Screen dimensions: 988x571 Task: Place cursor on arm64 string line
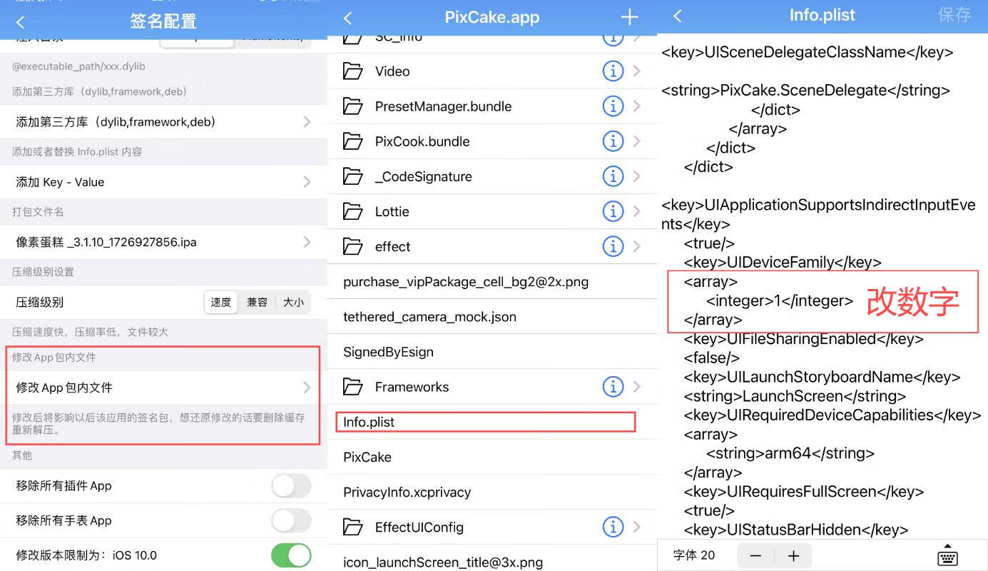coord(790,453)
